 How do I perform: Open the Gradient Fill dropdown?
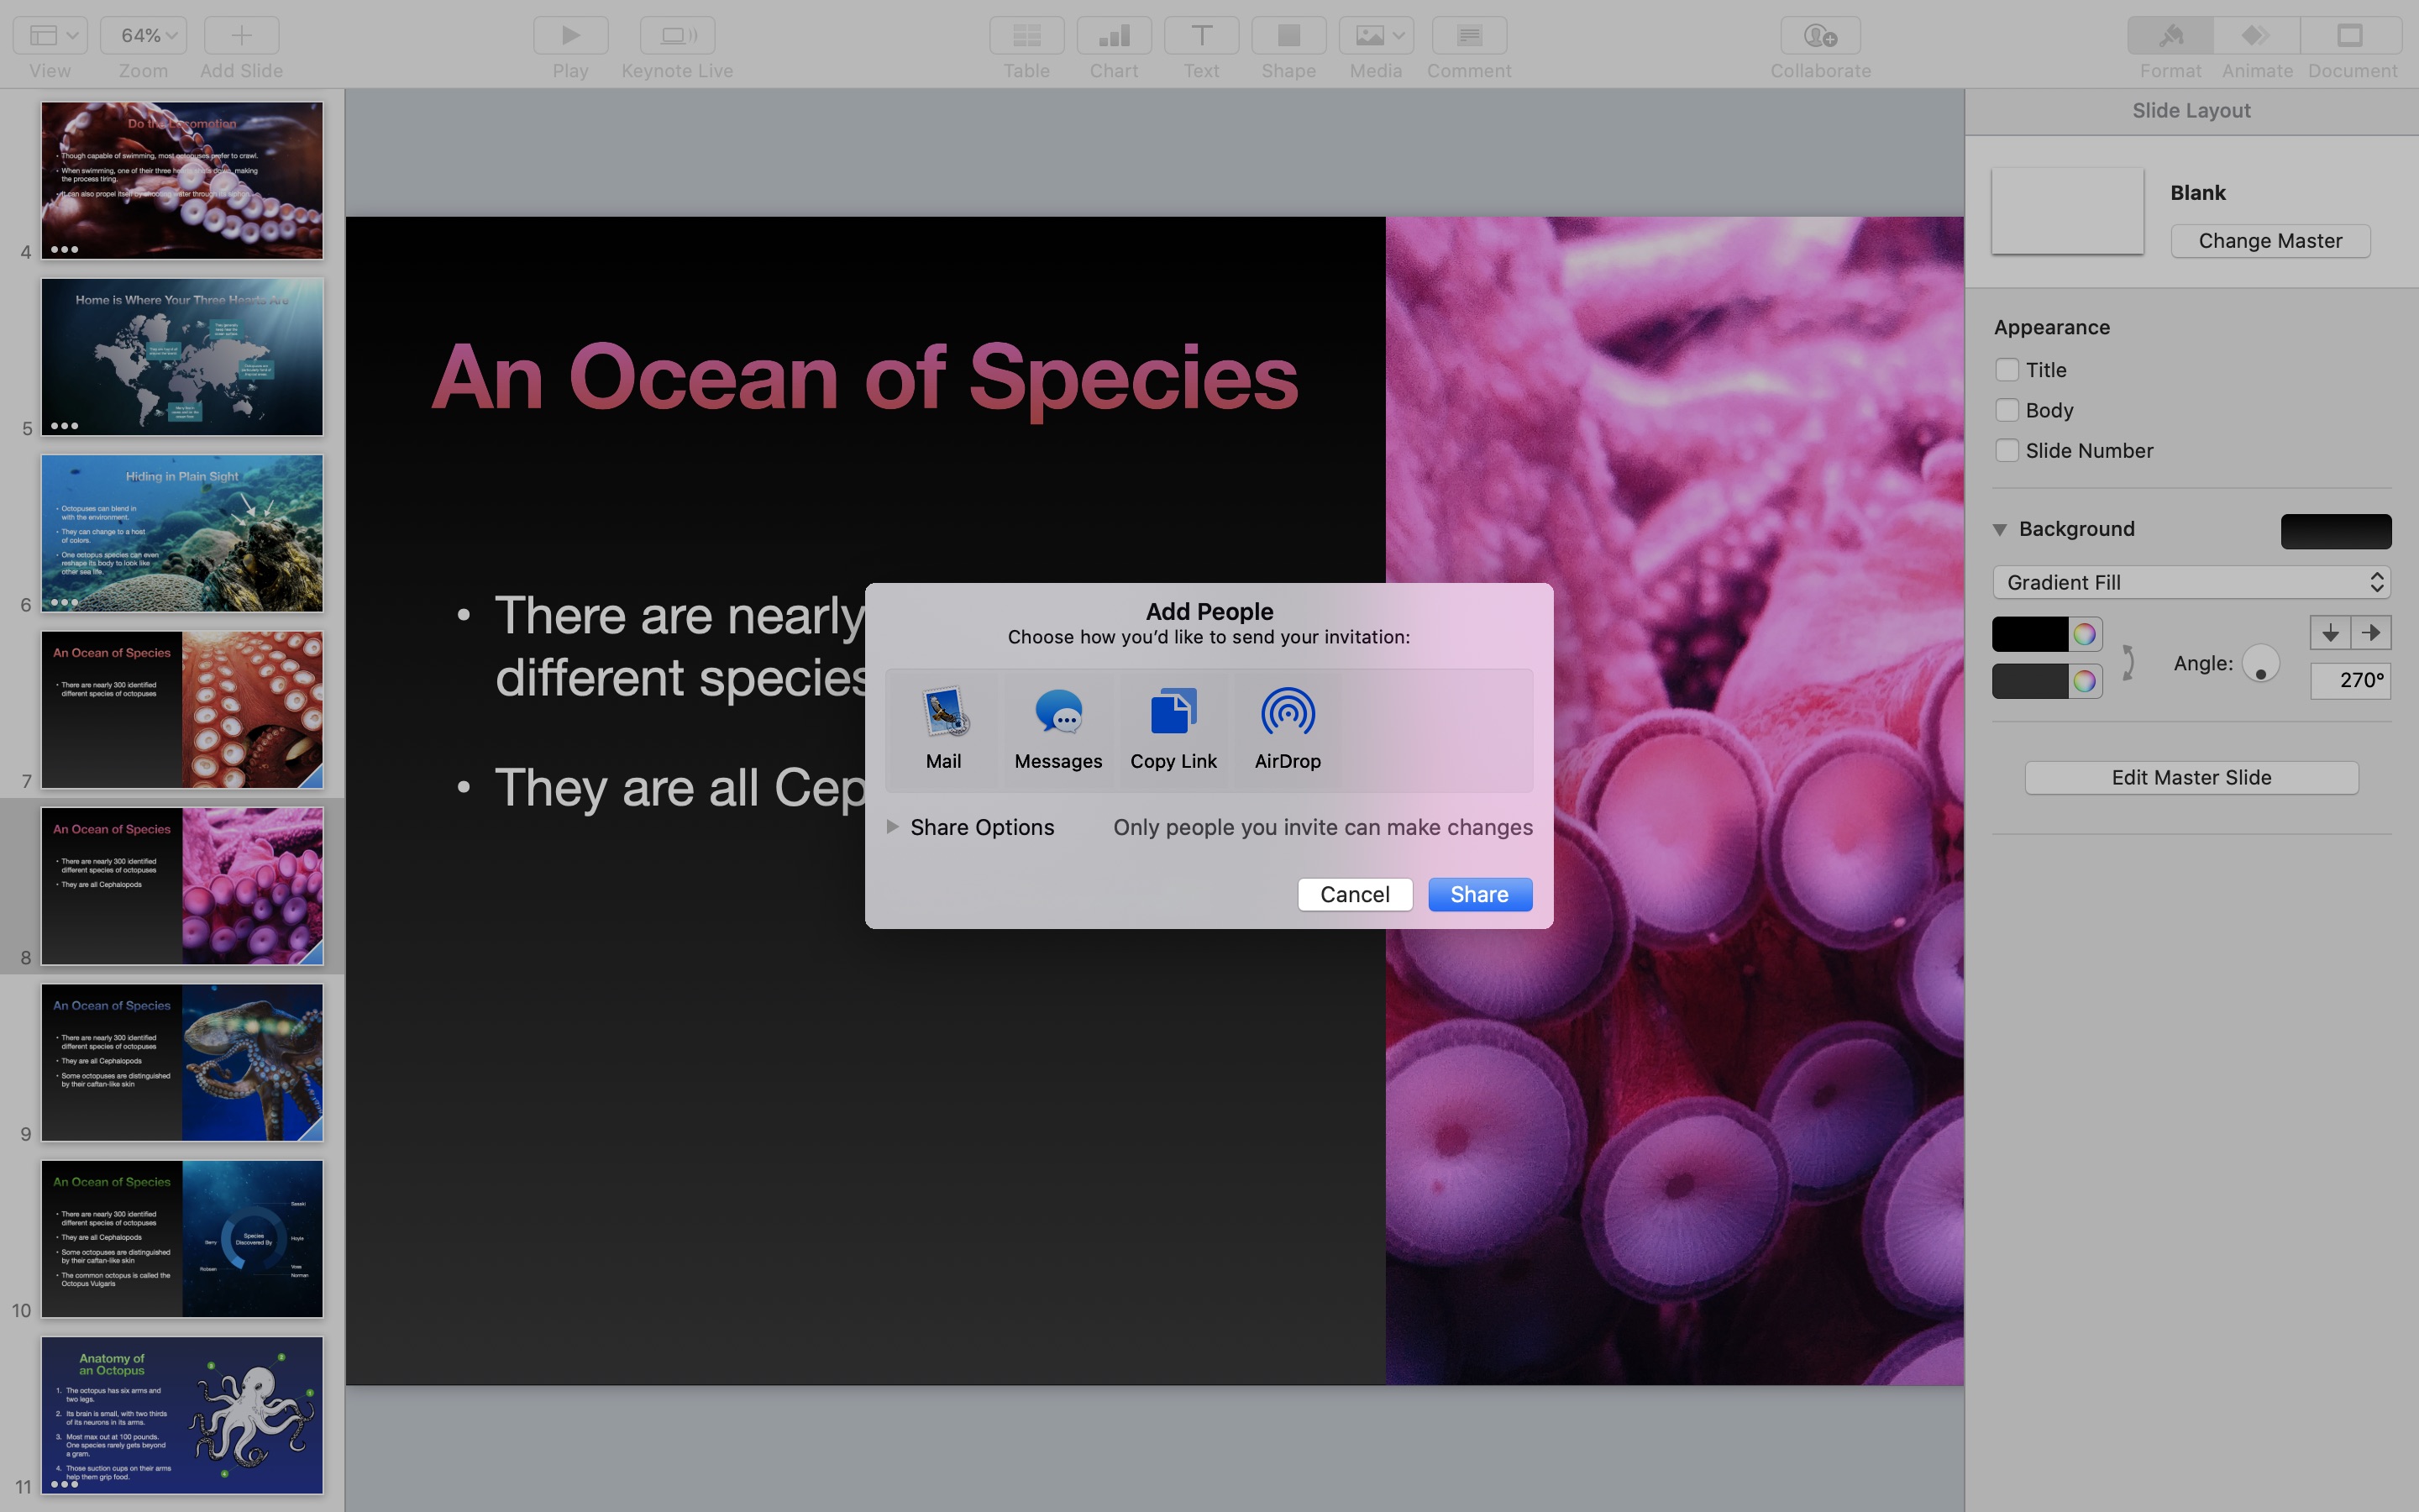pyautogui.click(x=2191, y=582)
